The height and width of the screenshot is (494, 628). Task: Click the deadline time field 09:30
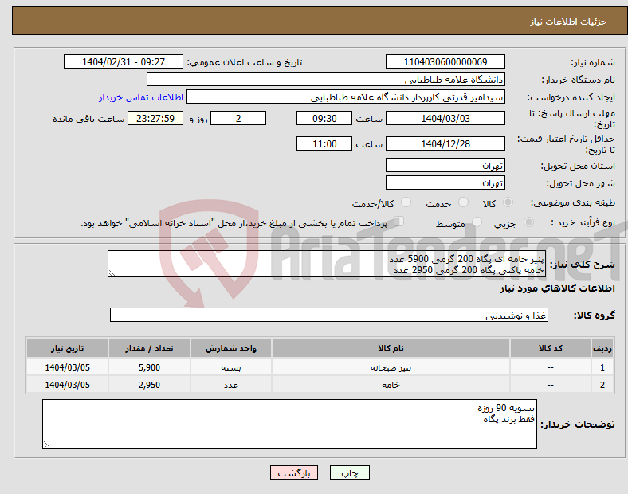(324, 118)
